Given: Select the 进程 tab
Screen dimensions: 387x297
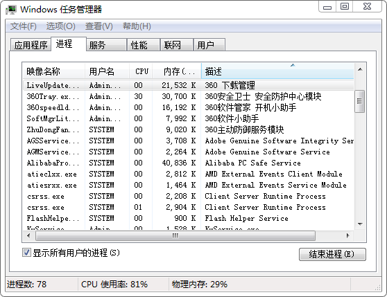Looking at the screenshot, I should coord(69,44).
